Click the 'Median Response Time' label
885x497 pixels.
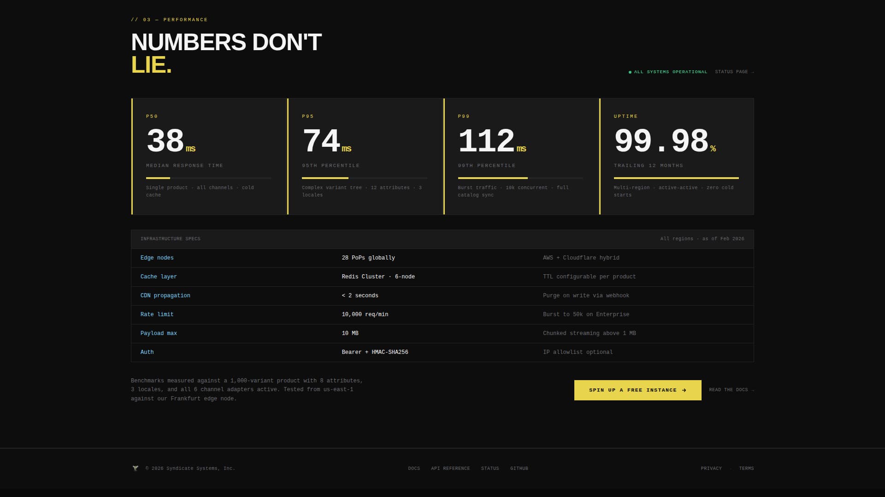click(x=184, y=166)
